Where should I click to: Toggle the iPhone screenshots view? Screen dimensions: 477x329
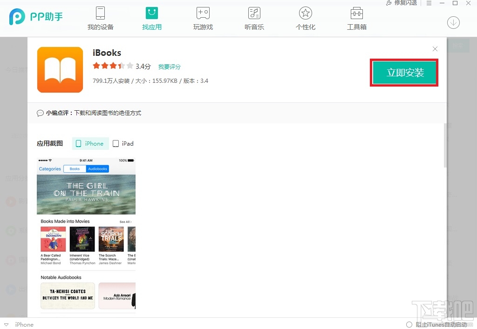tap(90, 144)
